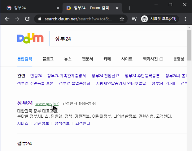The height and width of the screenshot is (151, 192).
Task: Click the Daum logo
Action: (x=30, y=38)
